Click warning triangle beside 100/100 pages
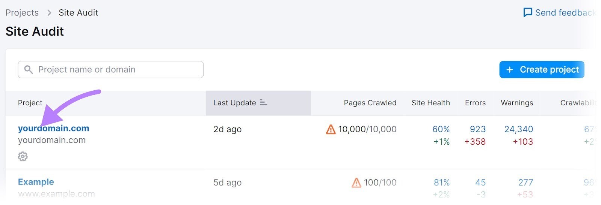This screenshot has height=205, width=601. (x=356, y=183)
